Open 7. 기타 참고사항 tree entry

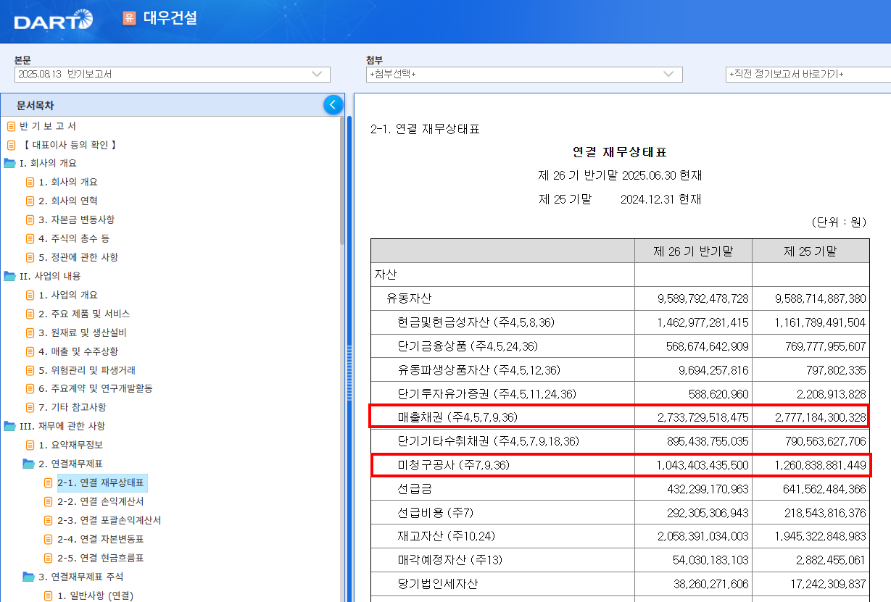coord(72,408)
